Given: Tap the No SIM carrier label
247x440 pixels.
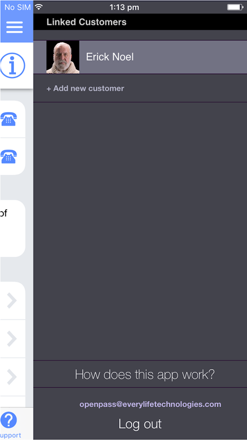Looking at the screenshot, I should coord(18,7).
